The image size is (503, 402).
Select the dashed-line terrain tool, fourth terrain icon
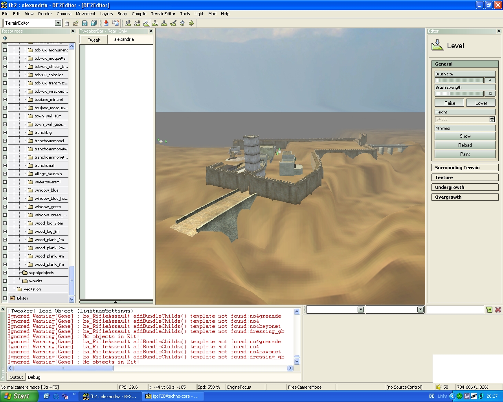pyautogui.click(x=155, y=23)
